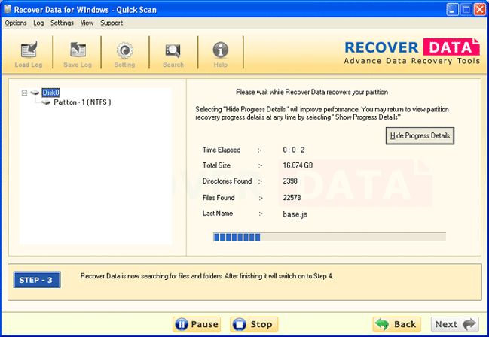This screenshot has height=337, width=489.
Task: Open the Help info icon
Action: click(x=221, y=50)
